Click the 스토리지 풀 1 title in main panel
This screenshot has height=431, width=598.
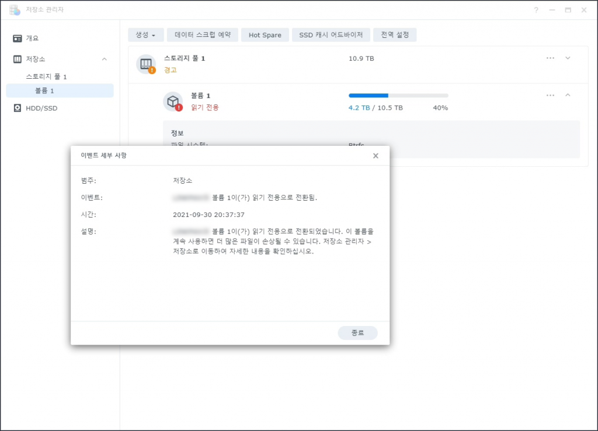[x=185, y=58]
